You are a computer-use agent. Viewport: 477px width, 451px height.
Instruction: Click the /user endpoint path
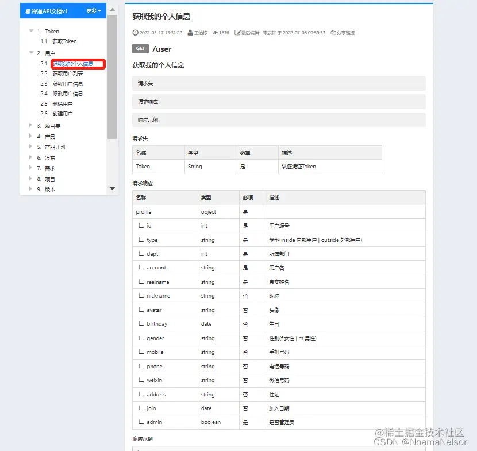(162, 49)
